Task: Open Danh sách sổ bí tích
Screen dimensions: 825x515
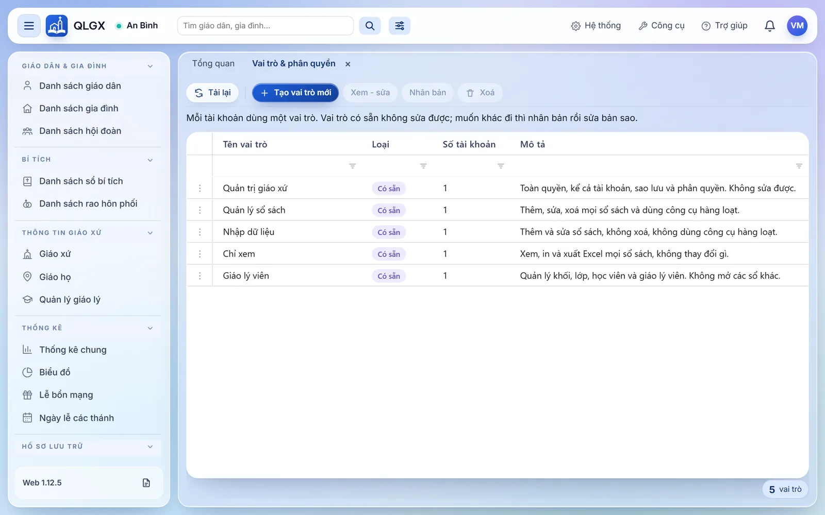Action: (88, 181)
